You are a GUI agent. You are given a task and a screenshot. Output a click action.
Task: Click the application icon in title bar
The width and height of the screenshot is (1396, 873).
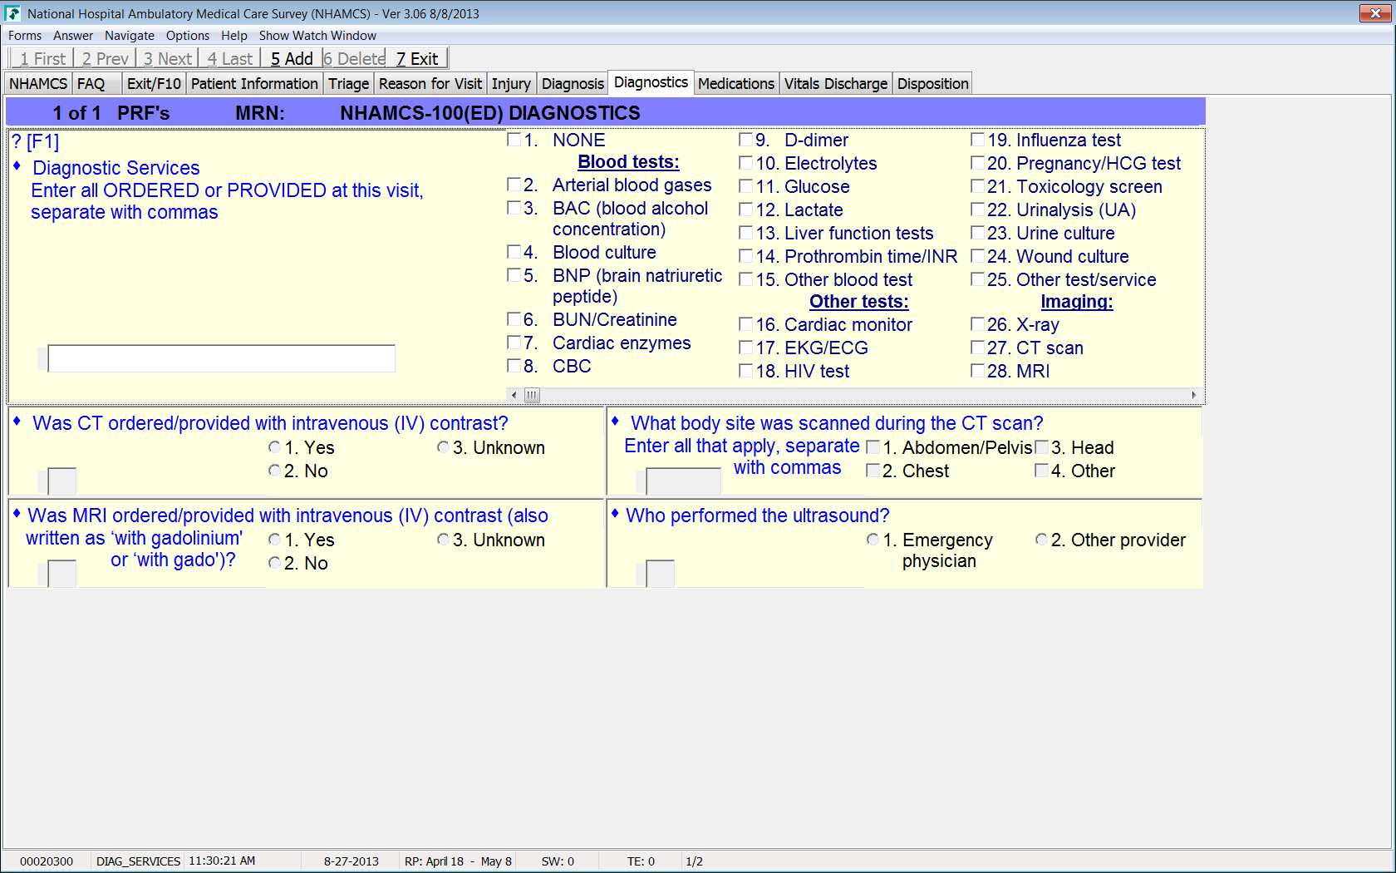coord(13,13)
